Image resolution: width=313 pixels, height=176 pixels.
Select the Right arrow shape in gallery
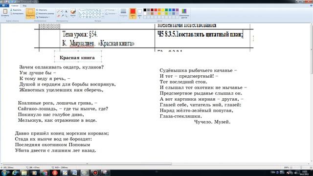93,13
